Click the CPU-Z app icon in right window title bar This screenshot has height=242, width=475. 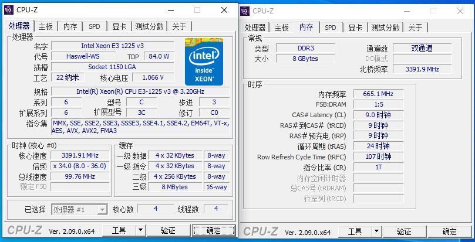(245, 11)
